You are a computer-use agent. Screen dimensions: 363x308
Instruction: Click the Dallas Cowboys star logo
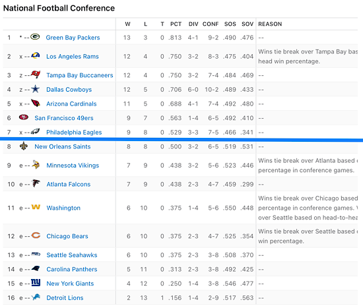(x=36, y=89)
